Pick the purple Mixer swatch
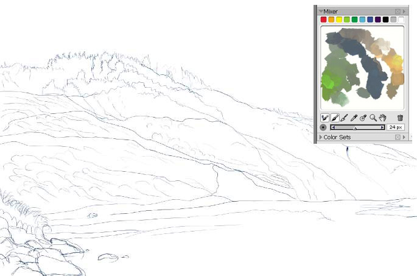Viewport: 417px width, 276px height. (377, 19)
